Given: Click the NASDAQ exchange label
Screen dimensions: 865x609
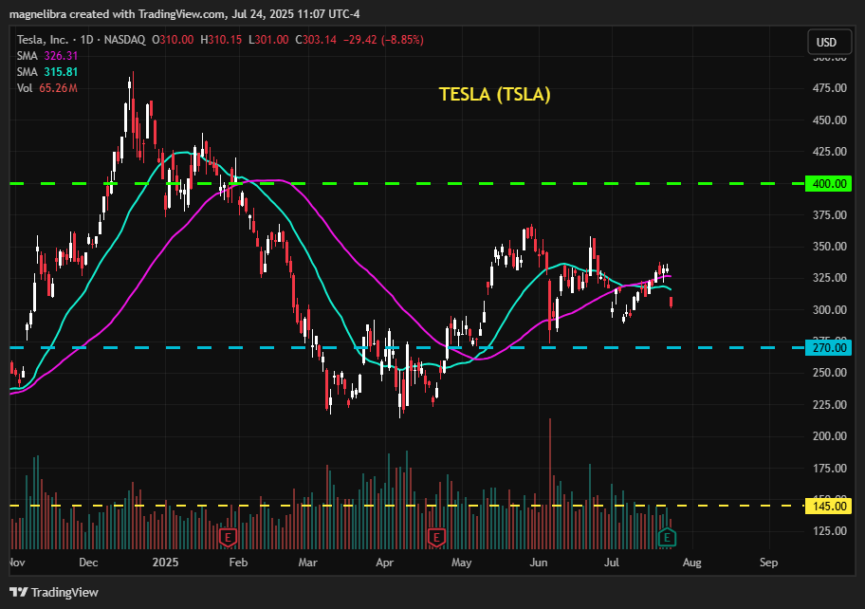Looking at the screenshot, I should click(x=124, y=40).
